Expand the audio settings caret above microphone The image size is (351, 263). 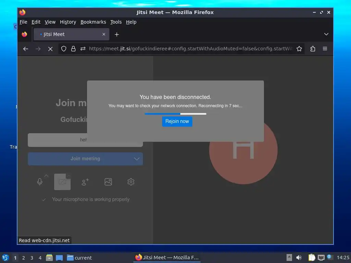(46, 176)
